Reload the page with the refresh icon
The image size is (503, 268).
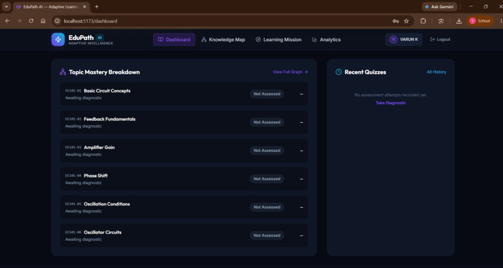[x=31, y=21]
